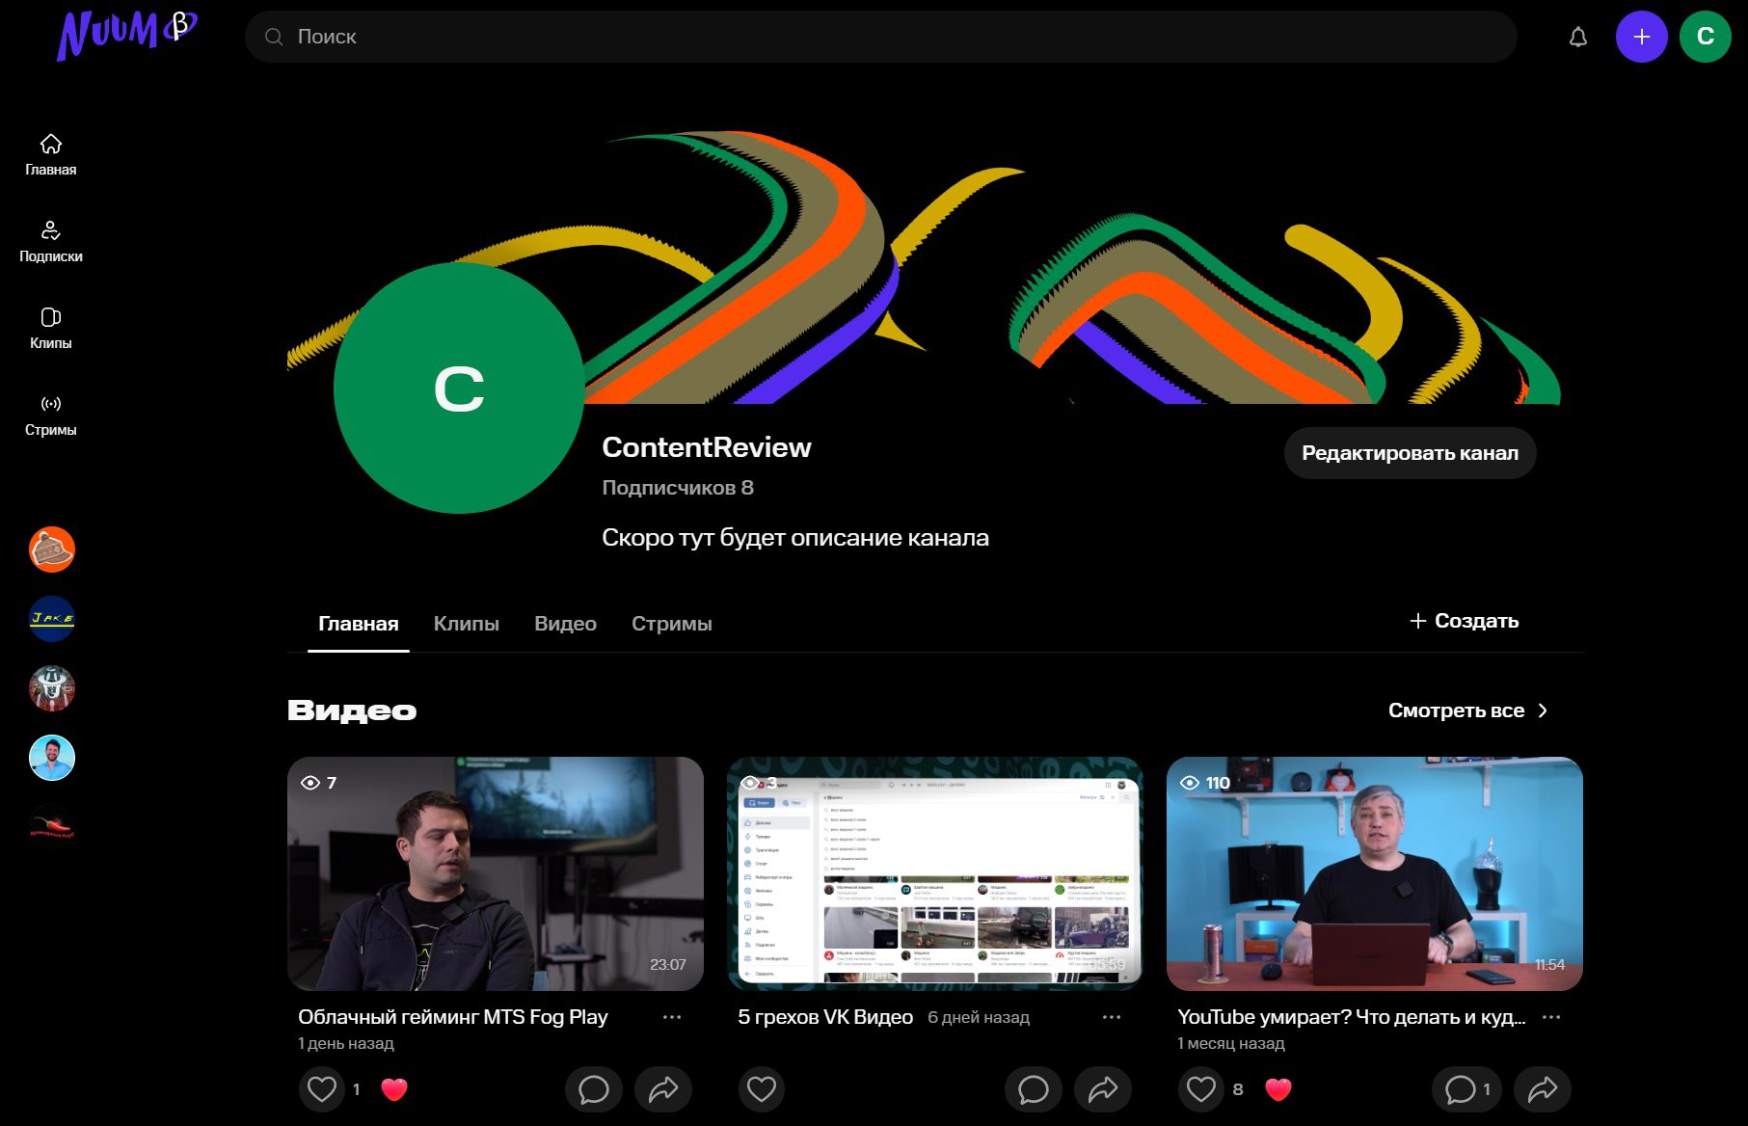The height and width of the screenshot is (1126, 1748).
Task: Go to Главная in the sidebar
Action: coord(50,154)
